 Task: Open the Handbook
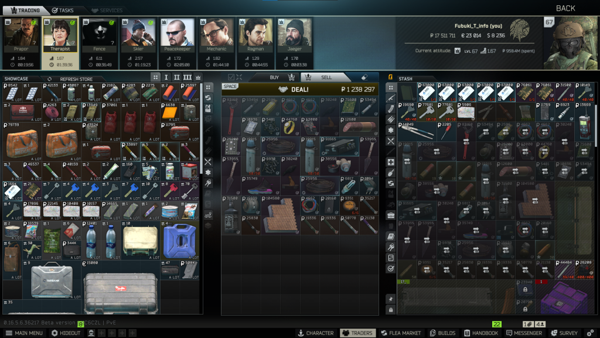point(481,333)
